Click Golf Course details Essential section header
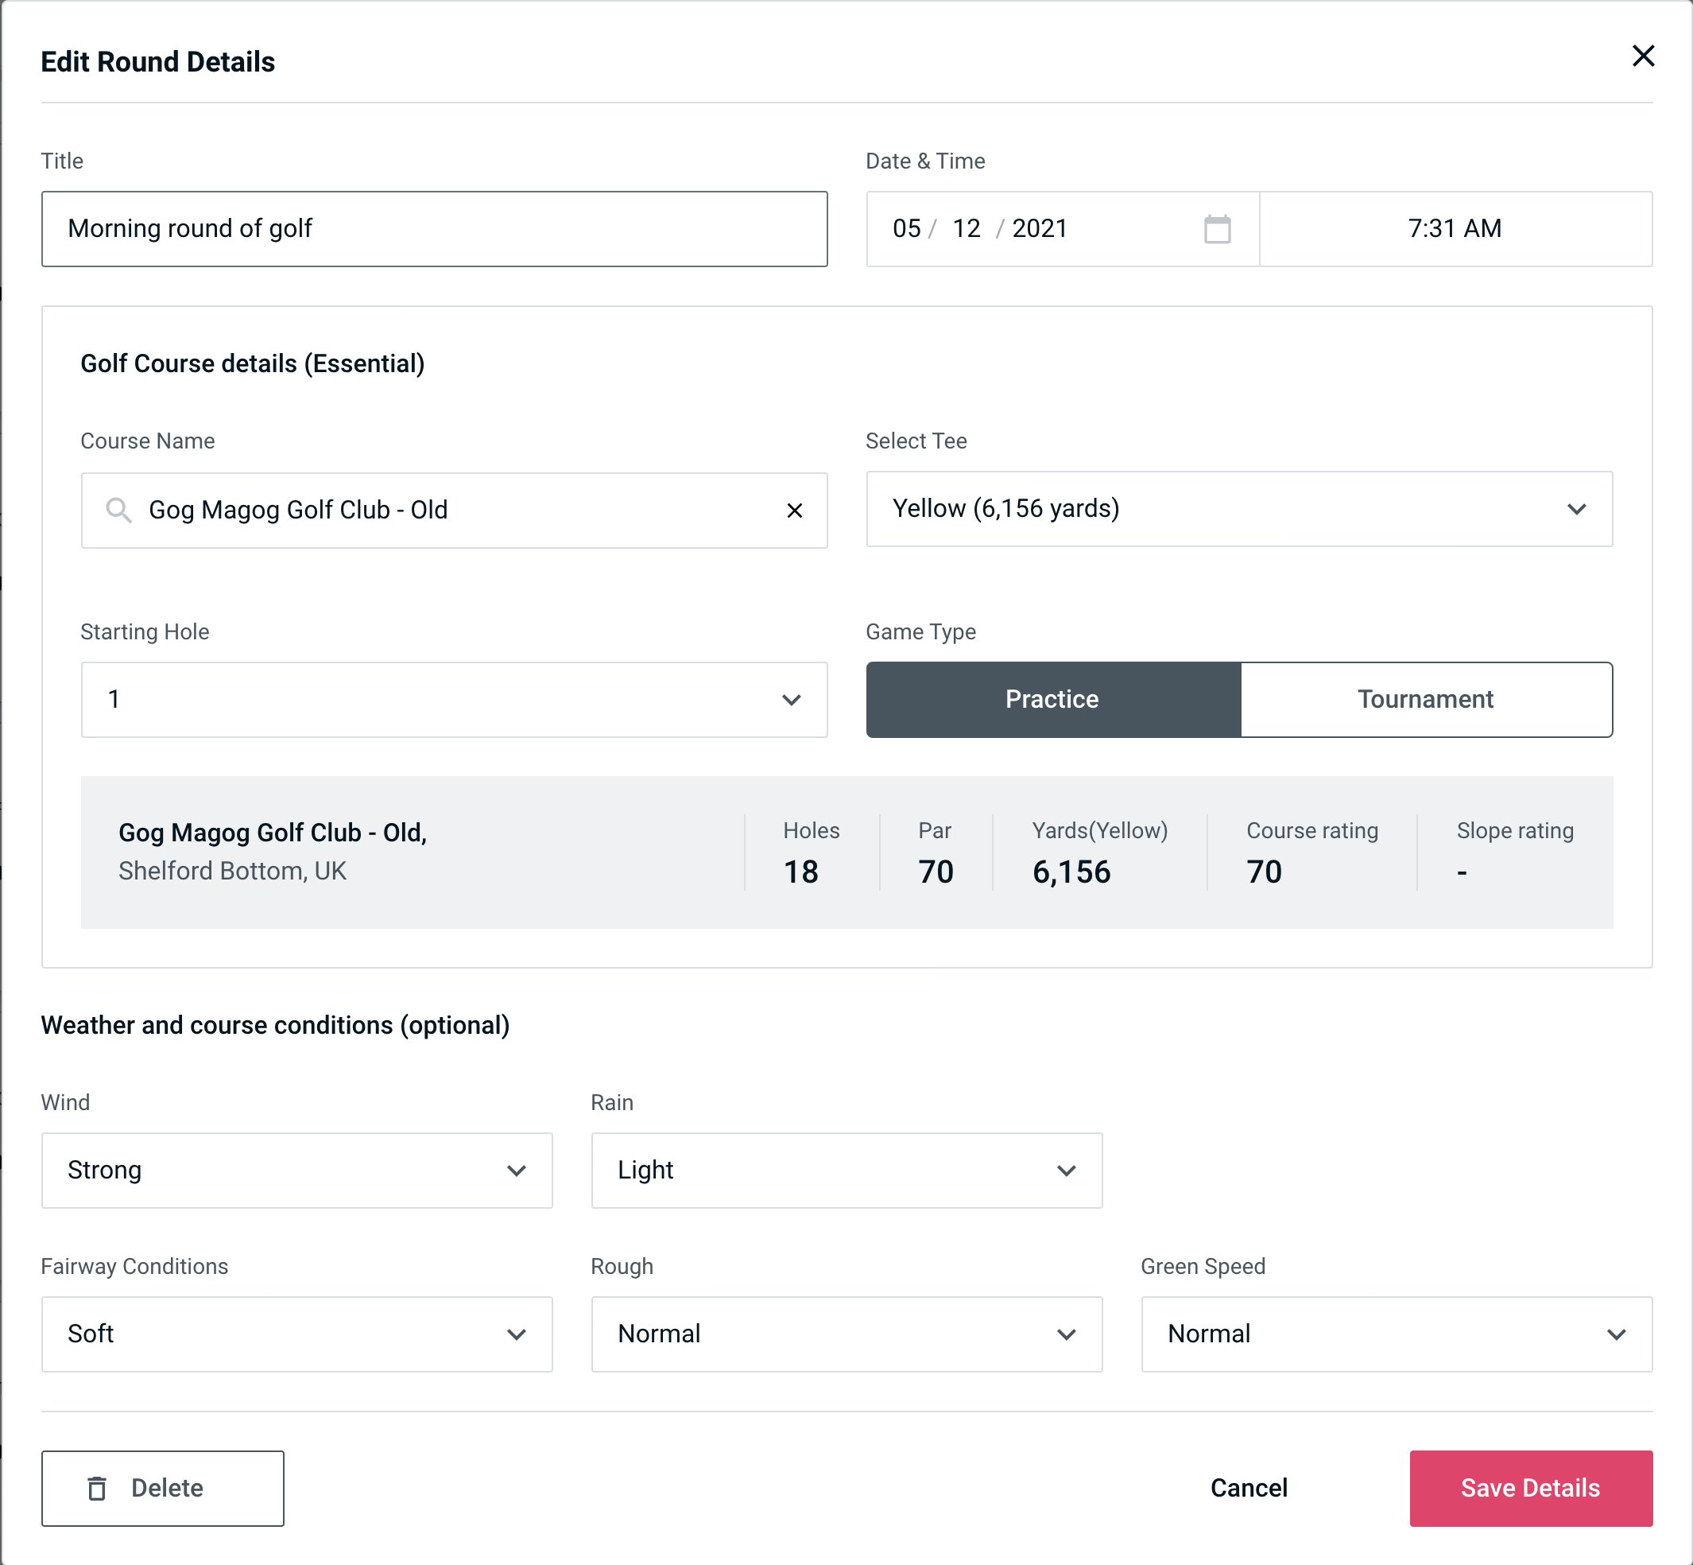 click(x=254, y=363)
